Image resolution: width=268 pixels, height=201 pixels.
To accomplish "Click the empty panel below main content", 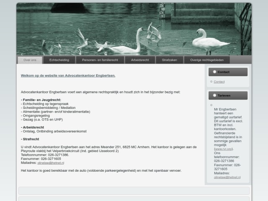I will click(x=134, y=191).
